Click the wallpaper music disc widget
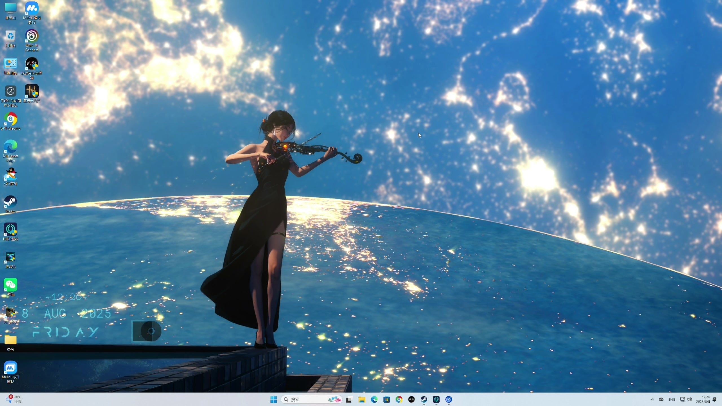722x406 pixels. [147, 331]
